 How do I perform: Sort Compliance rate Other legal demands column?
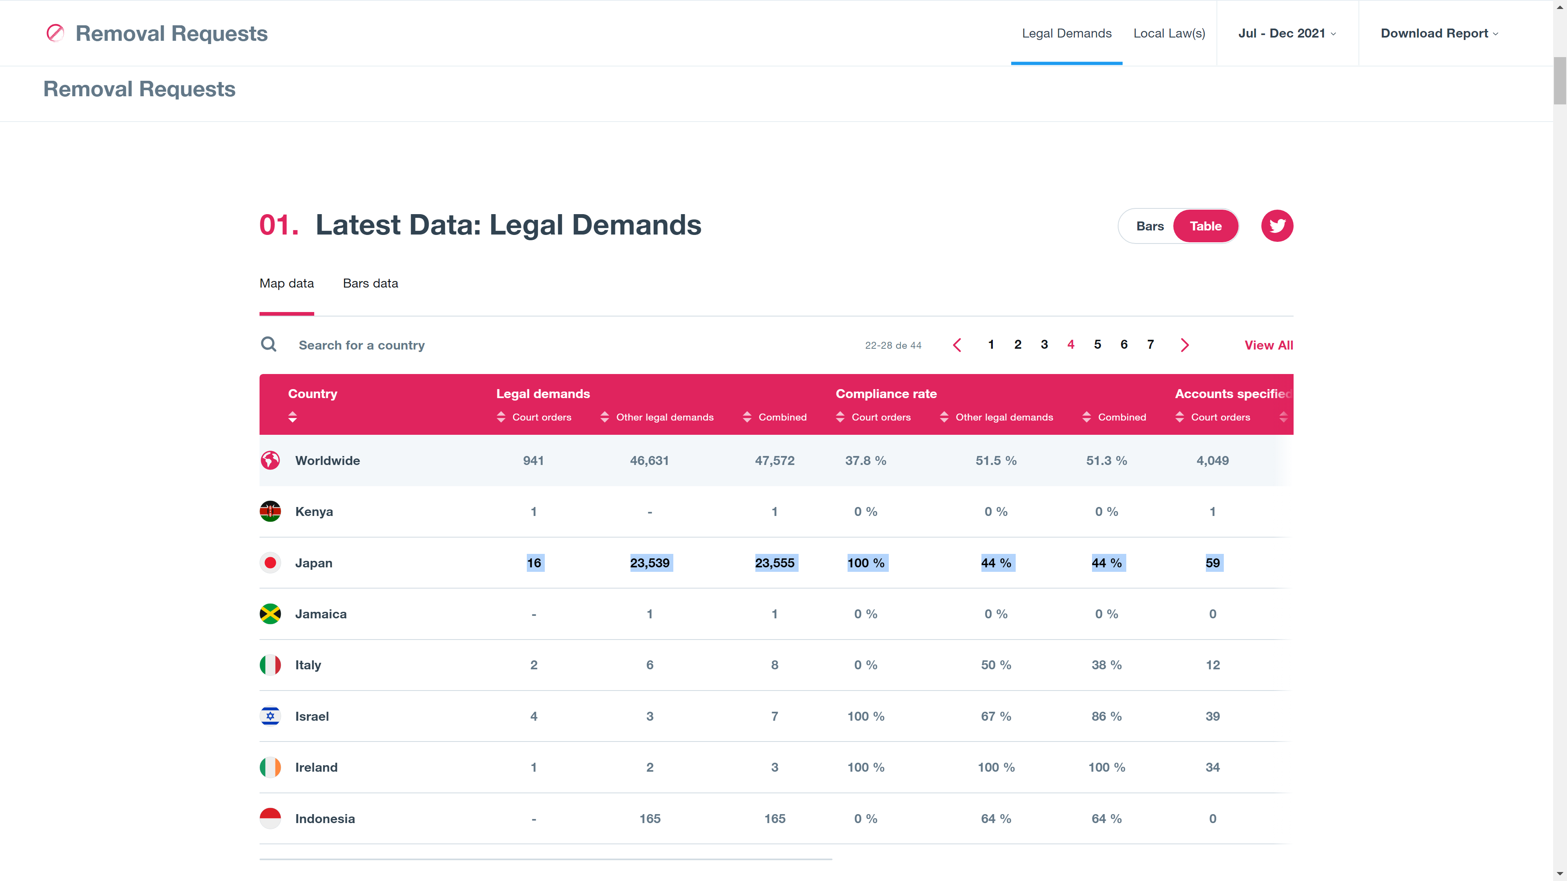click(x=944, y=417)
